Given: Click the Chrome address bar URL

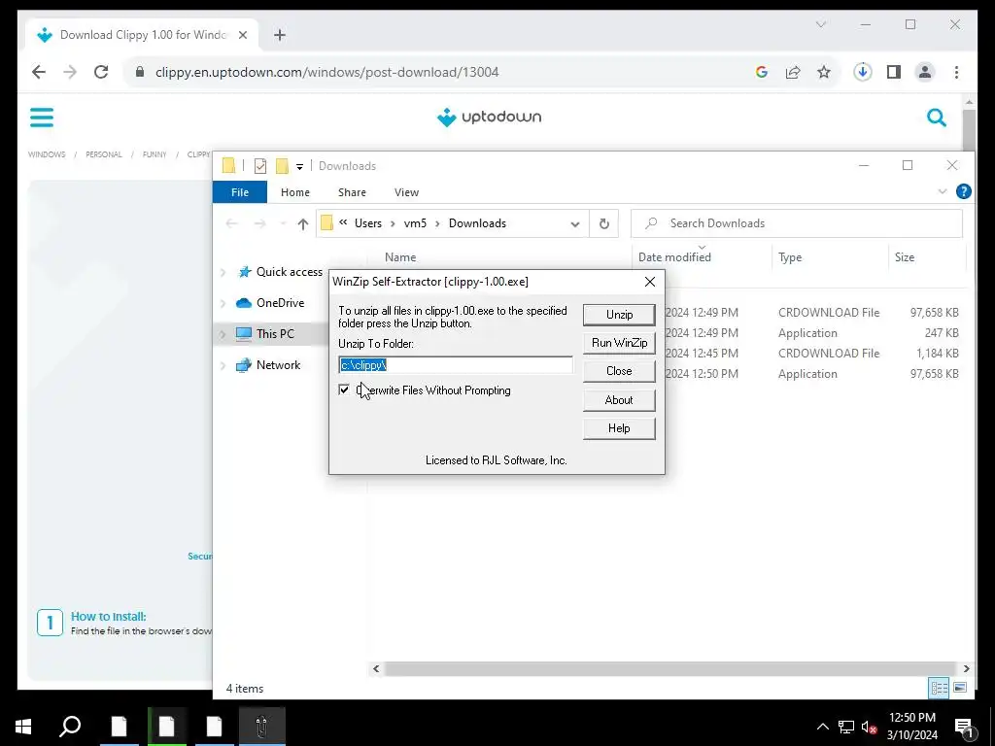Looking at the screenshot, I should pos(326,72).
